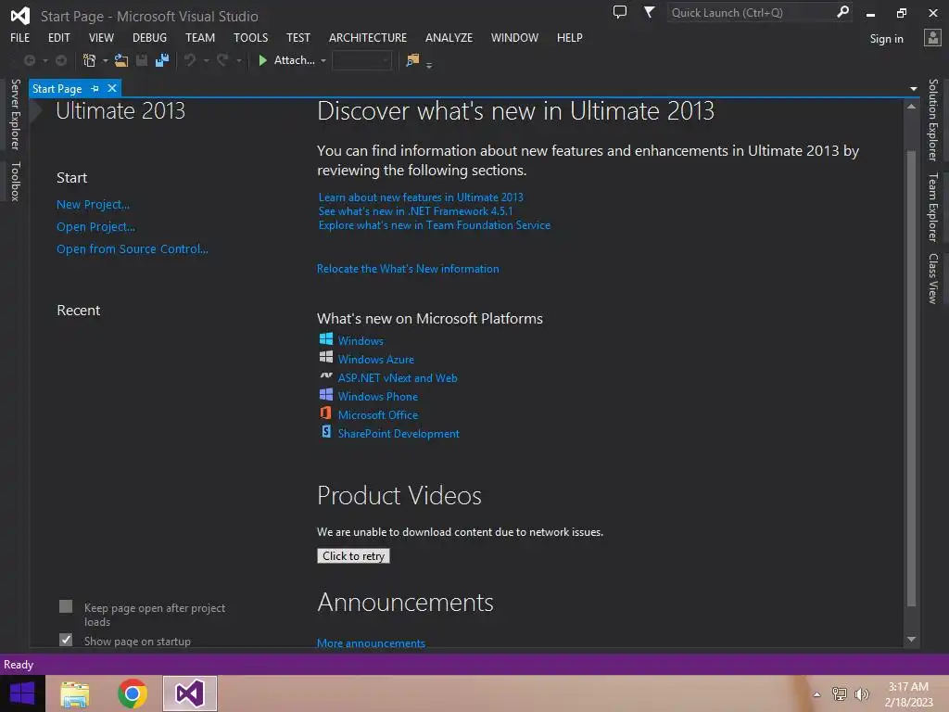Click the account avatar icon beside Sign in
The height and width of the screenshot is (712, 949).
(932, 38)
